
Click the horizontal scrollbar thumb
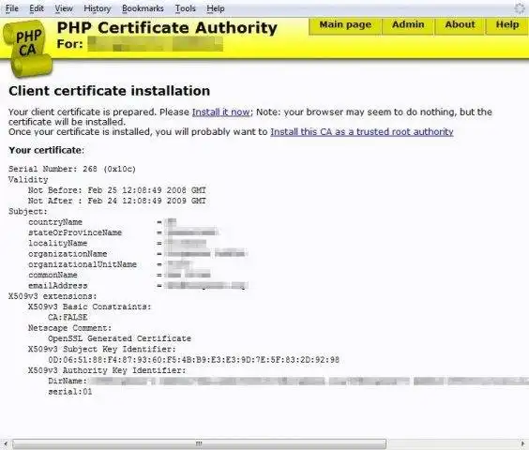point(199,443)
